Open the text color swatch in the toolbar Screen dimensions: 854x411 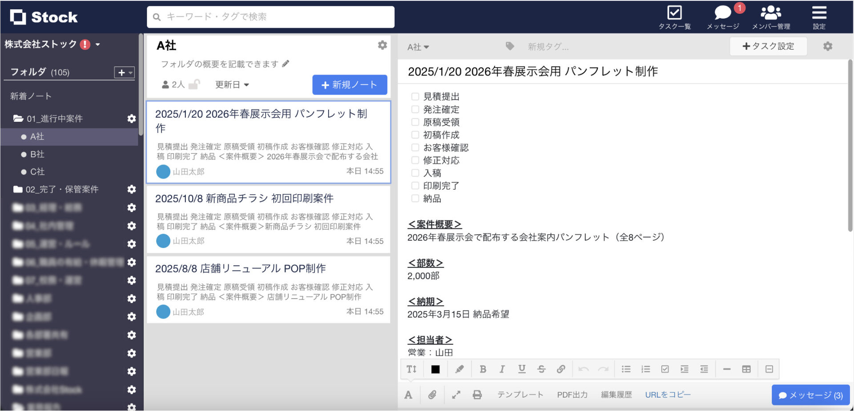[435, 369]
